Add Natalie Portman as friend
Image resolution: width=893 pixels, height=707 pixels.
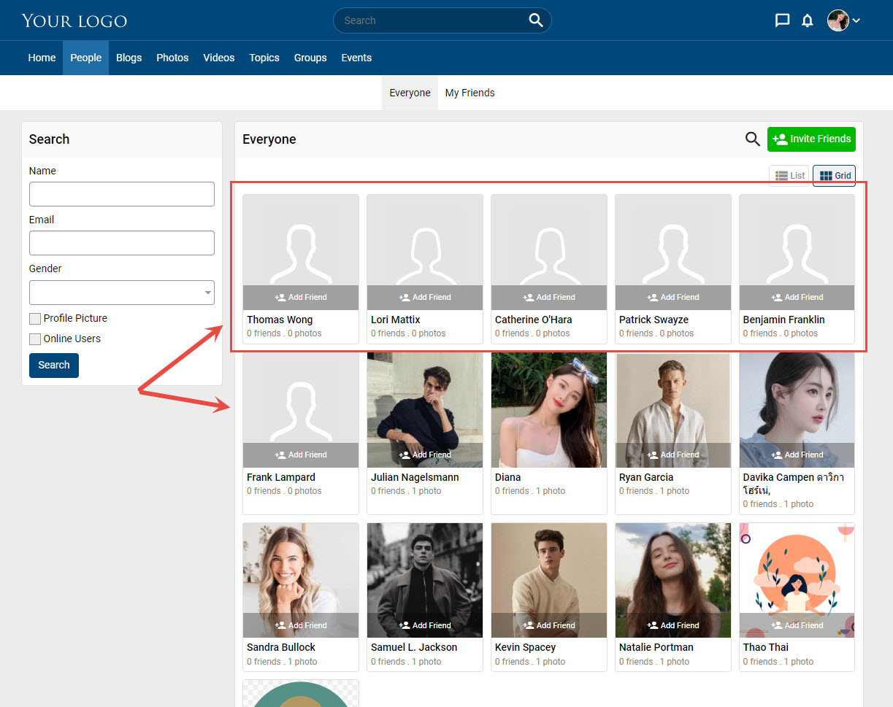(x=673, y=625)
